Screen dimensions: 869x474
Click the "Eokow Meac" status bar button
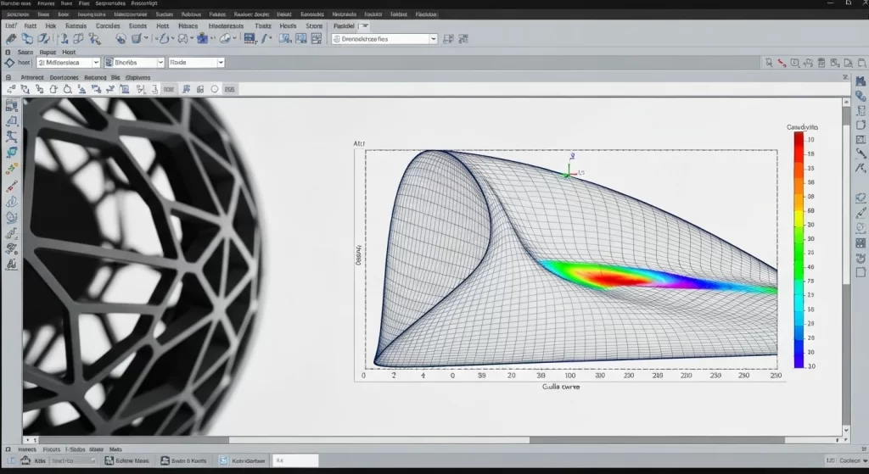(x=126, y=460)
